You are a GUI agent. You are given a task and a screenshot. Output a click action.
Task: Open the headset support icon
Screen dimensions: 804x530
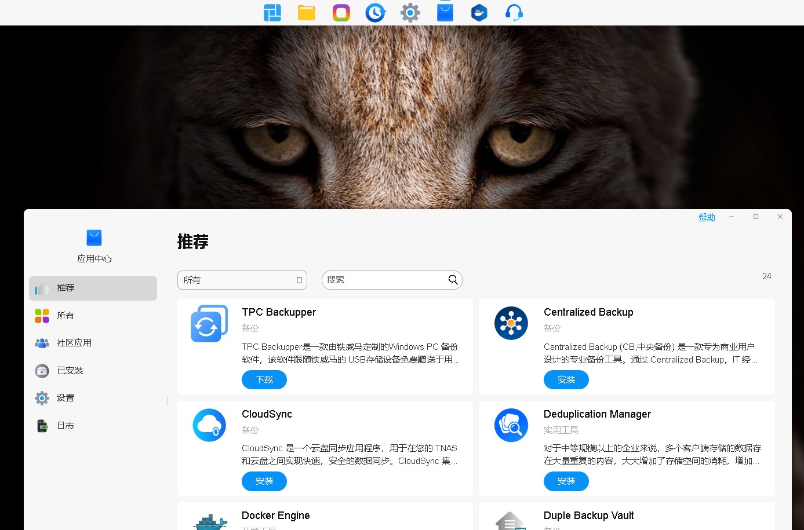tap(514, 13)
